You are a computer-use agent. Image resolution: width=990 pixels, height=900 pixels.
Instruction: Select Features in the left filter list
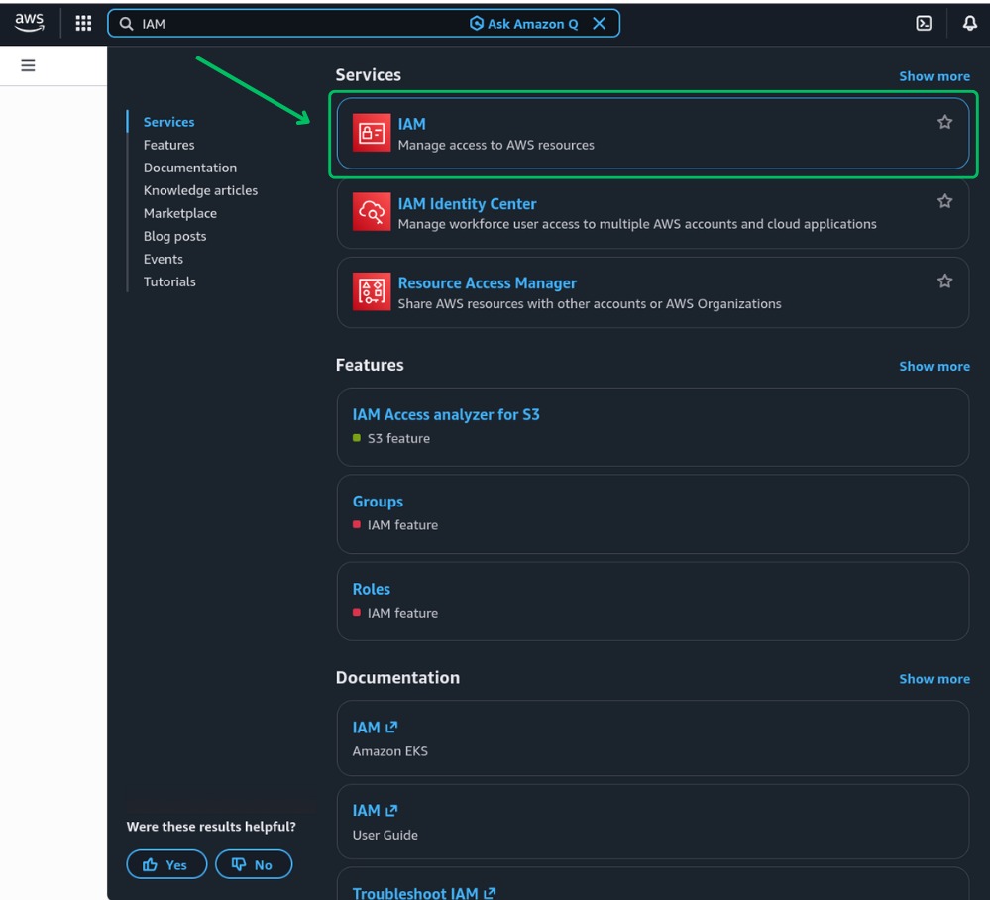tap(168, 145)
